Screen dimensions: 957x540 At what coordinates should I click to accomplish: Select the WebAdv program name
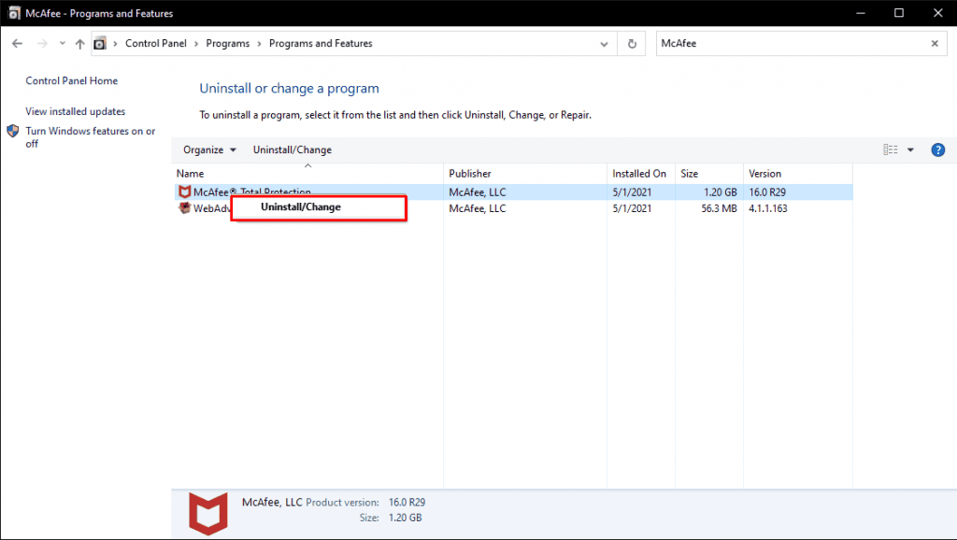pyautogui.click(x=212, y=208)
